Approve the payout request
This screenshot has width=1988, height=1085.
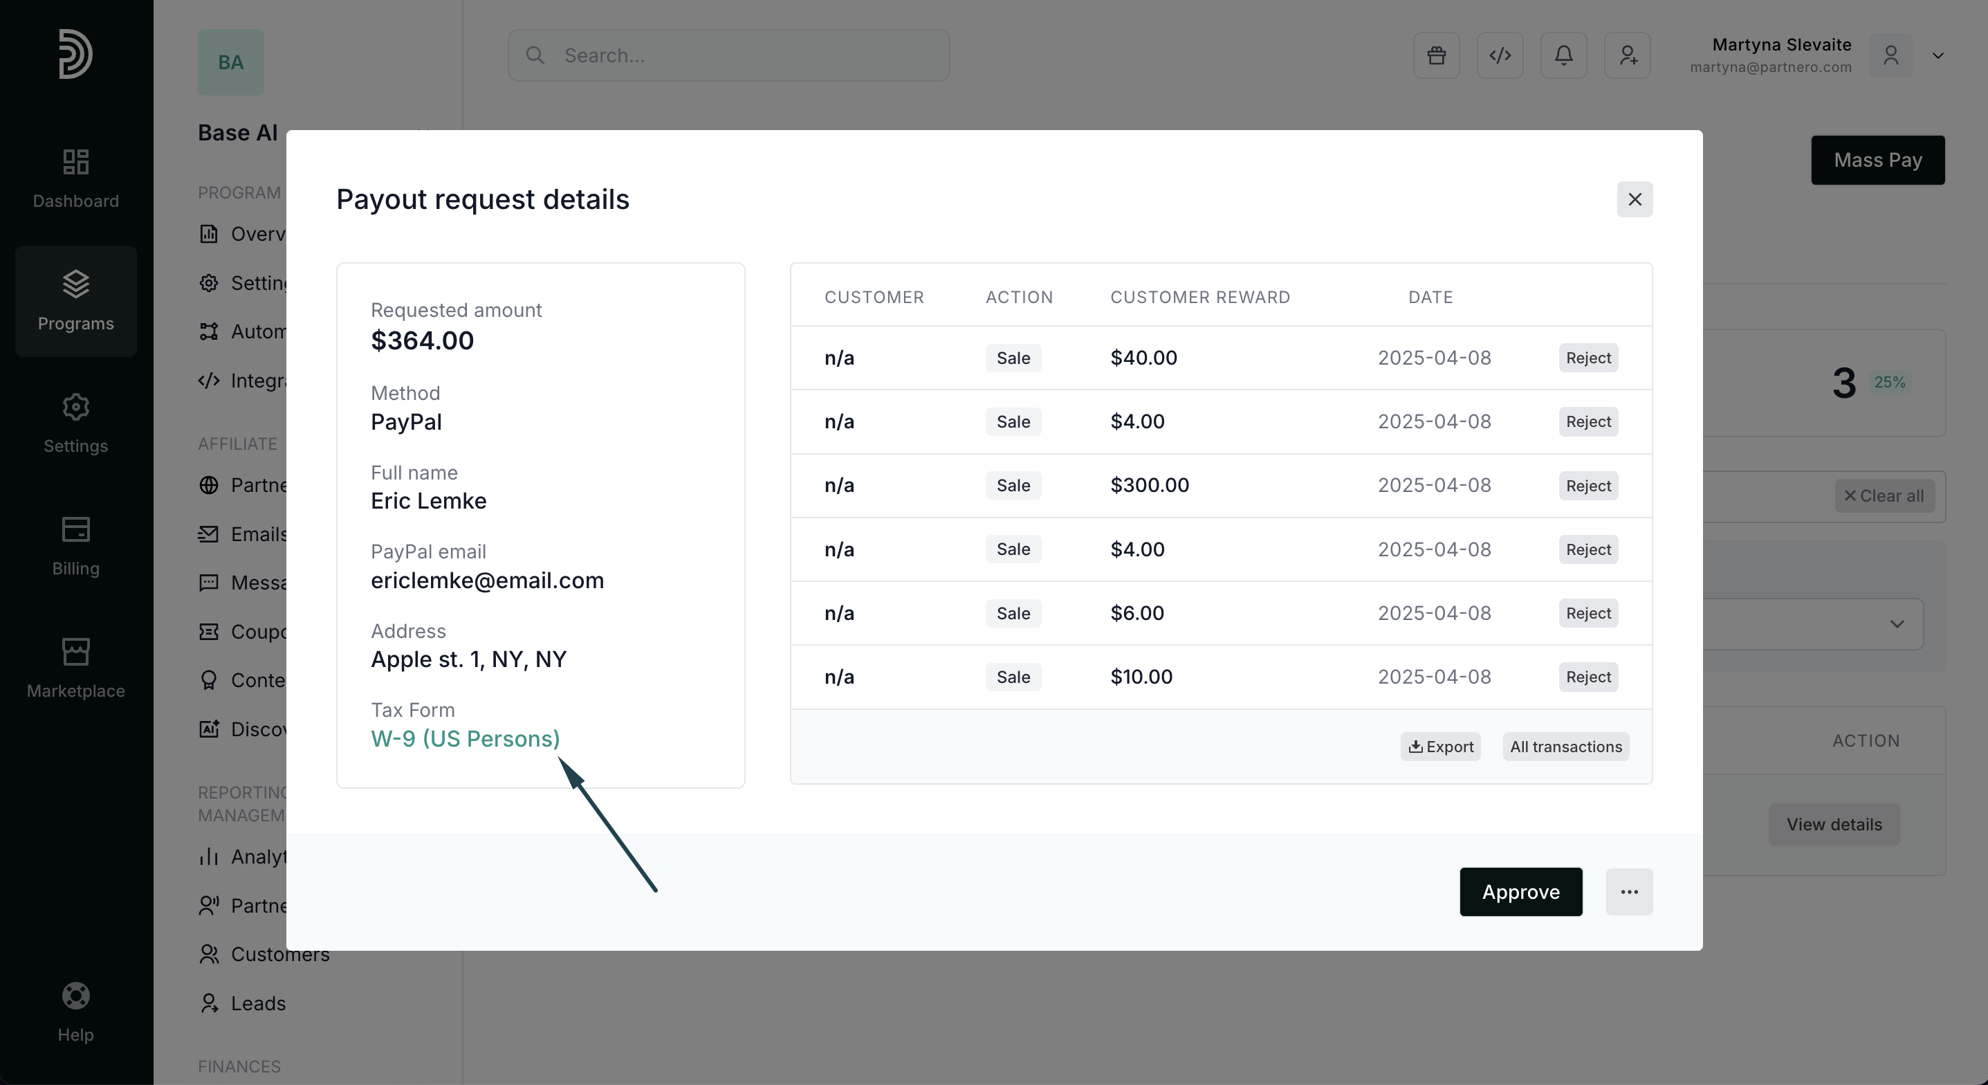pyautogui.click(x=1520, y=892)
